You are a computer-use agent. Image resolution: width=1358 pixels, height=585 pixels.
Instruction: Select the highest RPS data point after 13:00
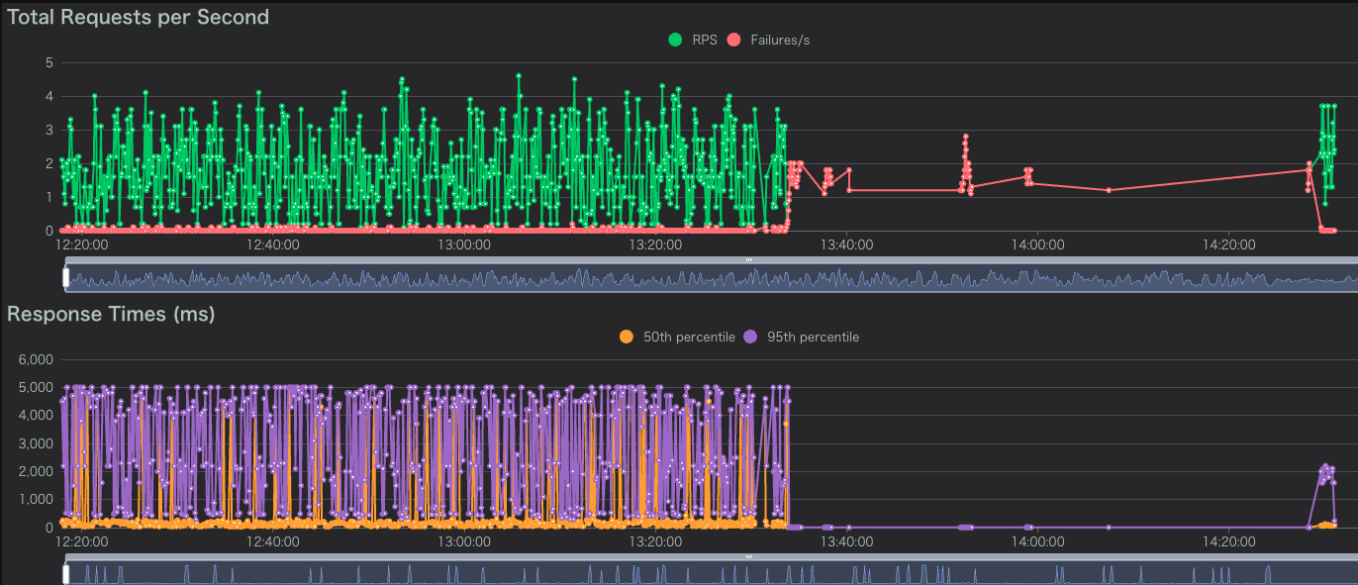(x=519, y=75)
